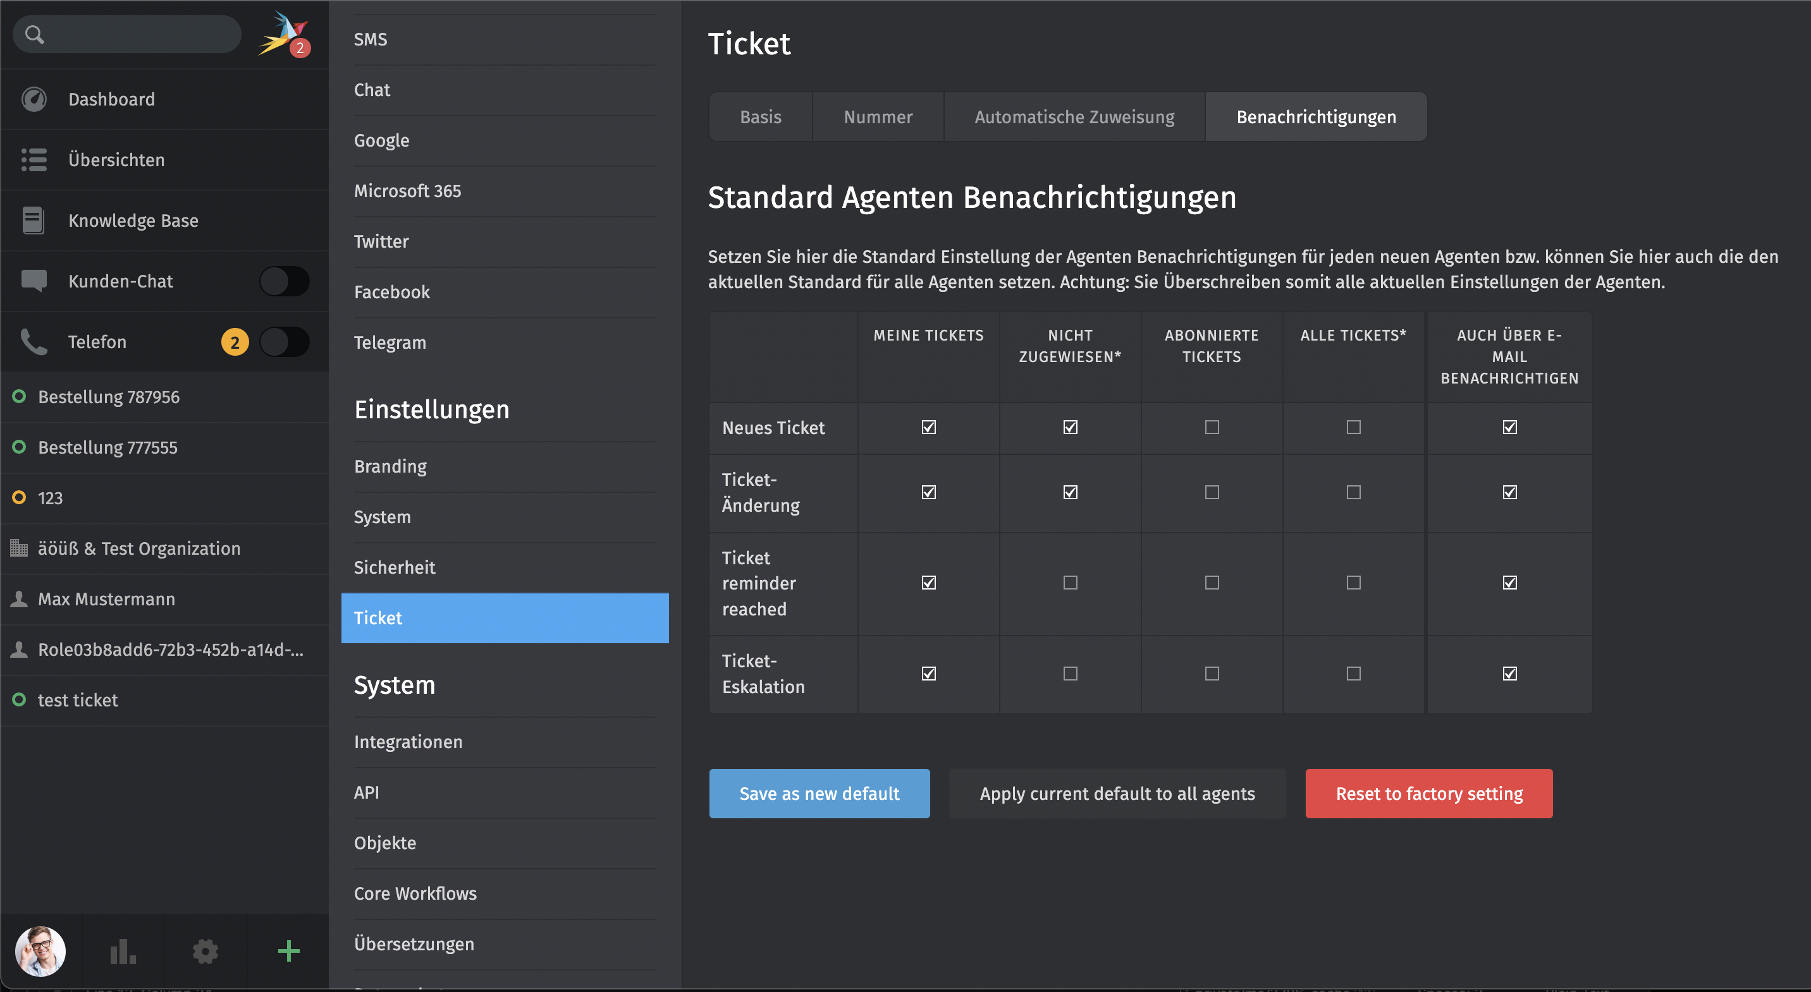The width and height of the screenshot is (1811, 992).
Task: Open the Dashboard from the sidebar icon
Action: coord(34,99)
